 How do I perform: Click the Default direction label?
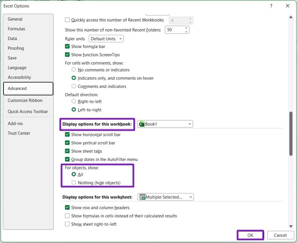[81, 95]
